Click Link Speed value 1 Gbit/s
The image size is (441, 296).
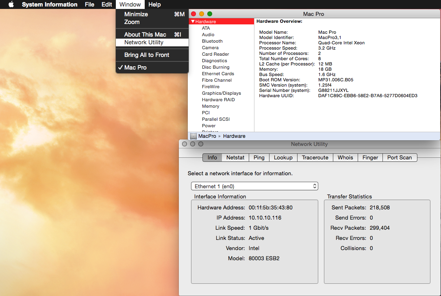tap(259, 228)
